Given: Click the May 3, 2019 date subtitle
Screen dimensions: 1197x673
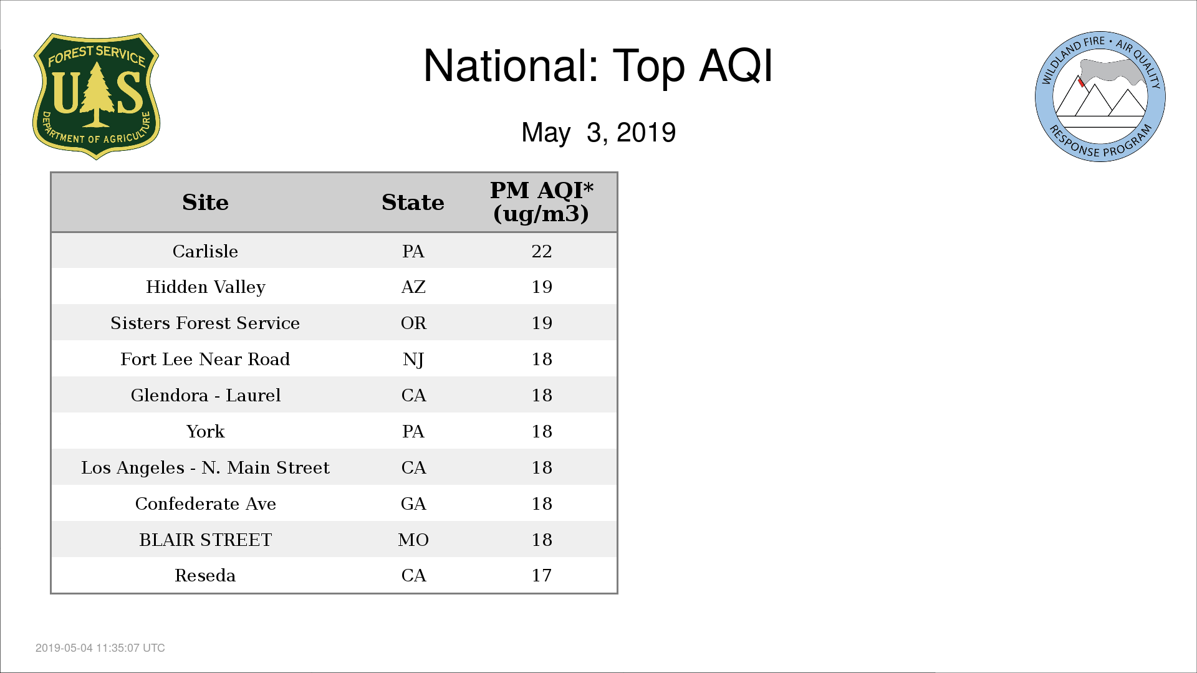Looking at the screenshot, I should pos(598,133).
